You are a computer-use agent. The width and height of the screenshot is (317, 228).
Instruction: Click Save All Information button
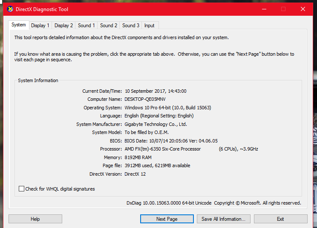(x=224, y=219)
